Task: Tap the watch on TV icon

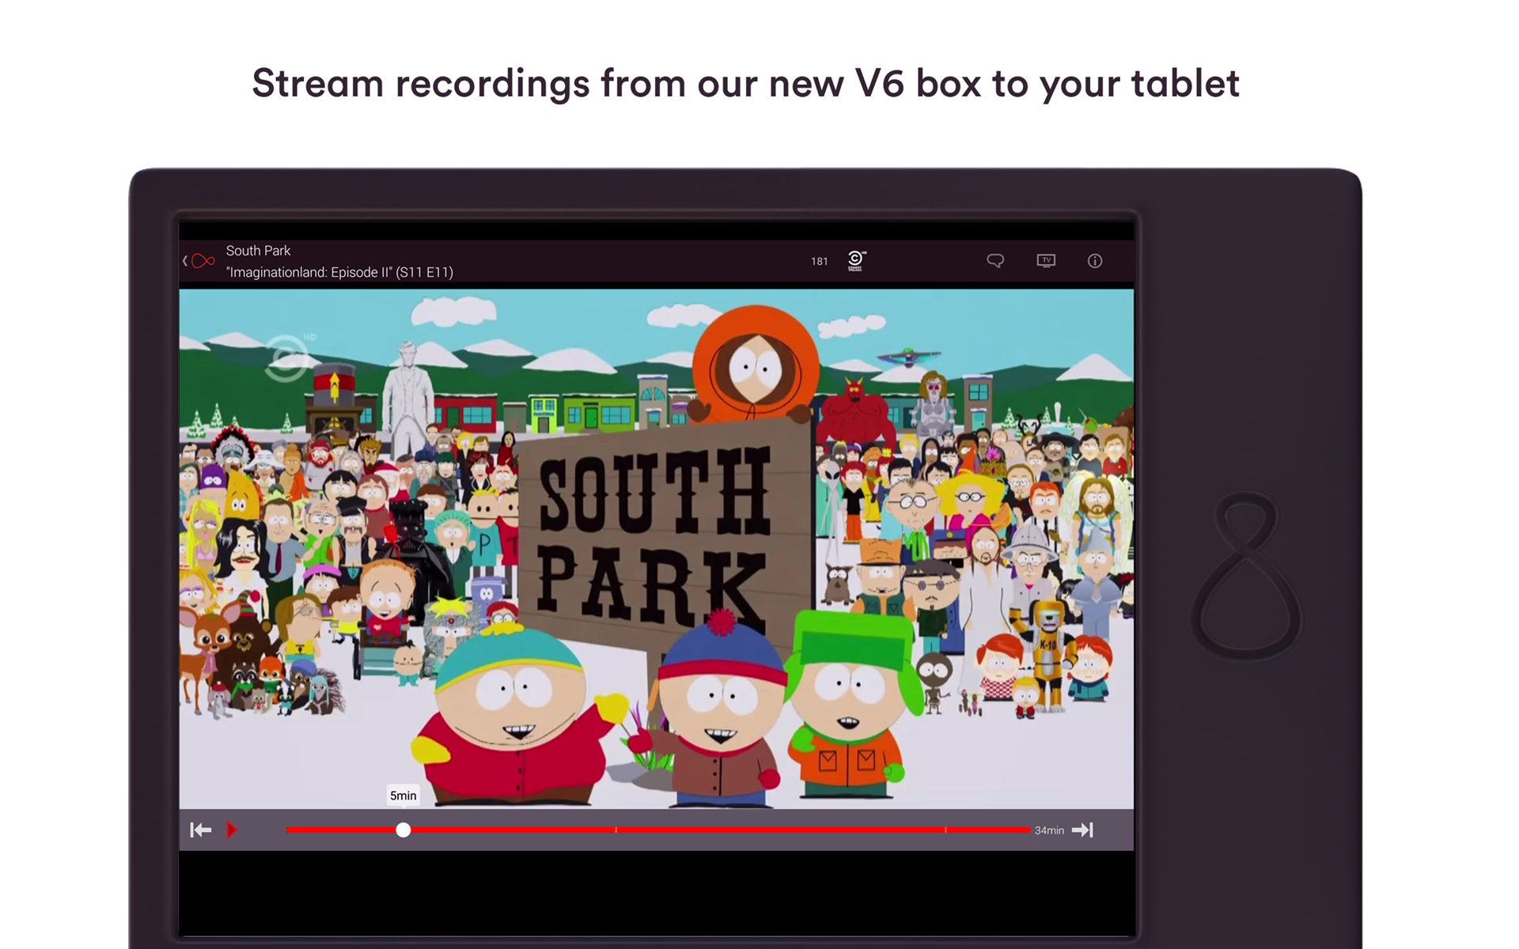Action: coord(1046,260)
